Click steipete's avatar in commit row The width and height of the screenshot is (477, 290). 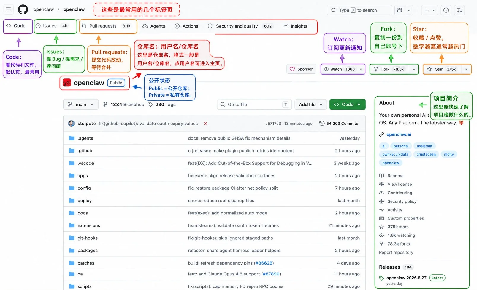coord(71,124)
